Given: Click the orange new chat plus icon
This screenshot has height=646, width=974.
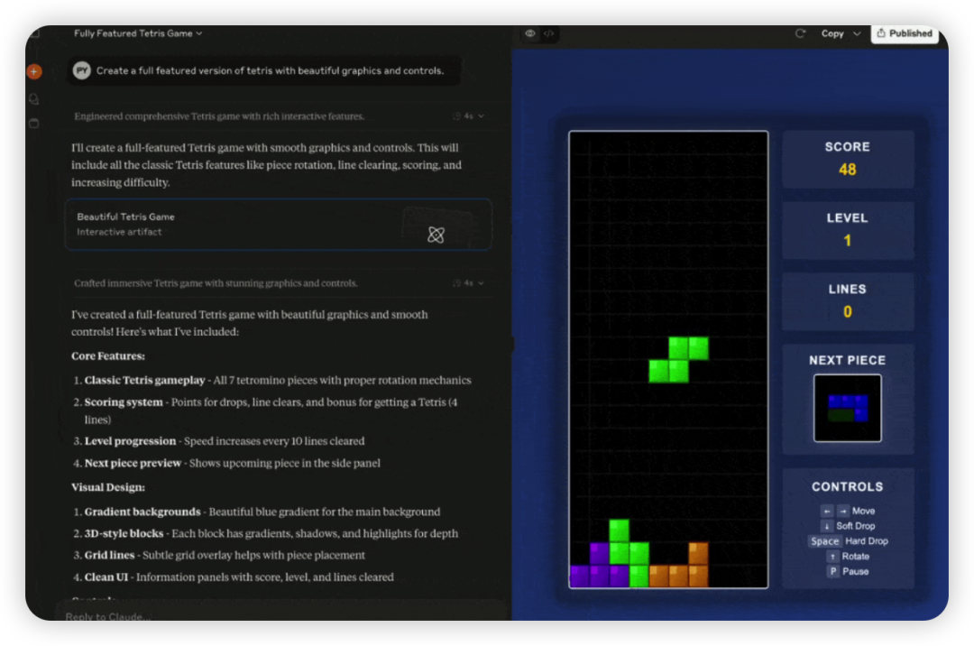Looking at the screenshot, I should pos(34,72).
